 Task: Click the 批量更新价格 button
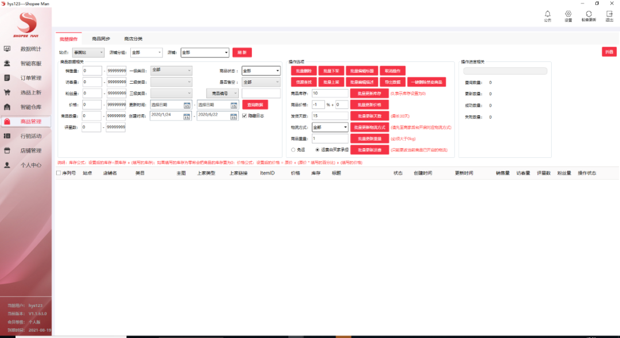[369, 104]
